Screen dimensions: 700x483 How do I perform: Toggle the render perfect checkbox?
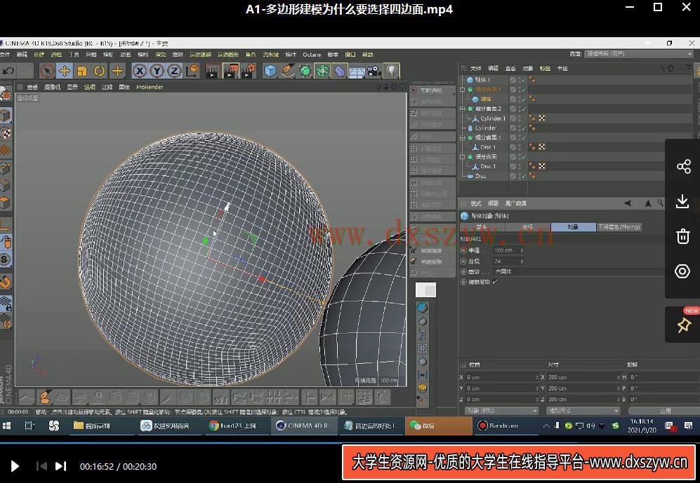point(495,282)
